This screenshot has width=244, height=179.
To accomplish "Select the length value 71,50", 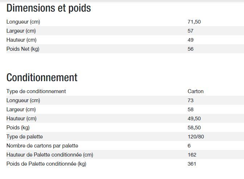I will pos(194,22).
